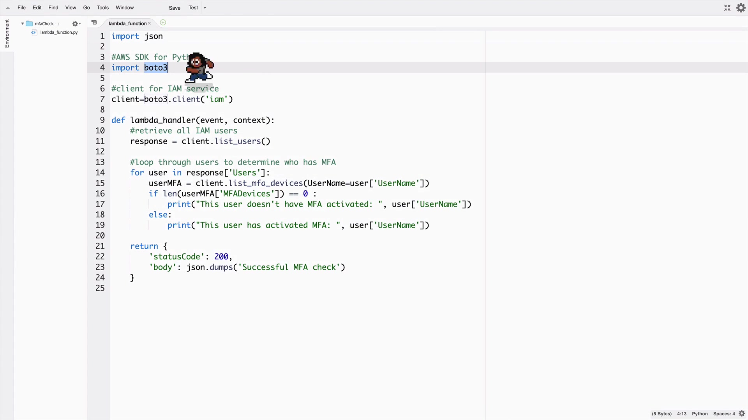Change indentation via Spaces: 4
748x420 pixels.
pyautogui.click(x=723, y=414)
